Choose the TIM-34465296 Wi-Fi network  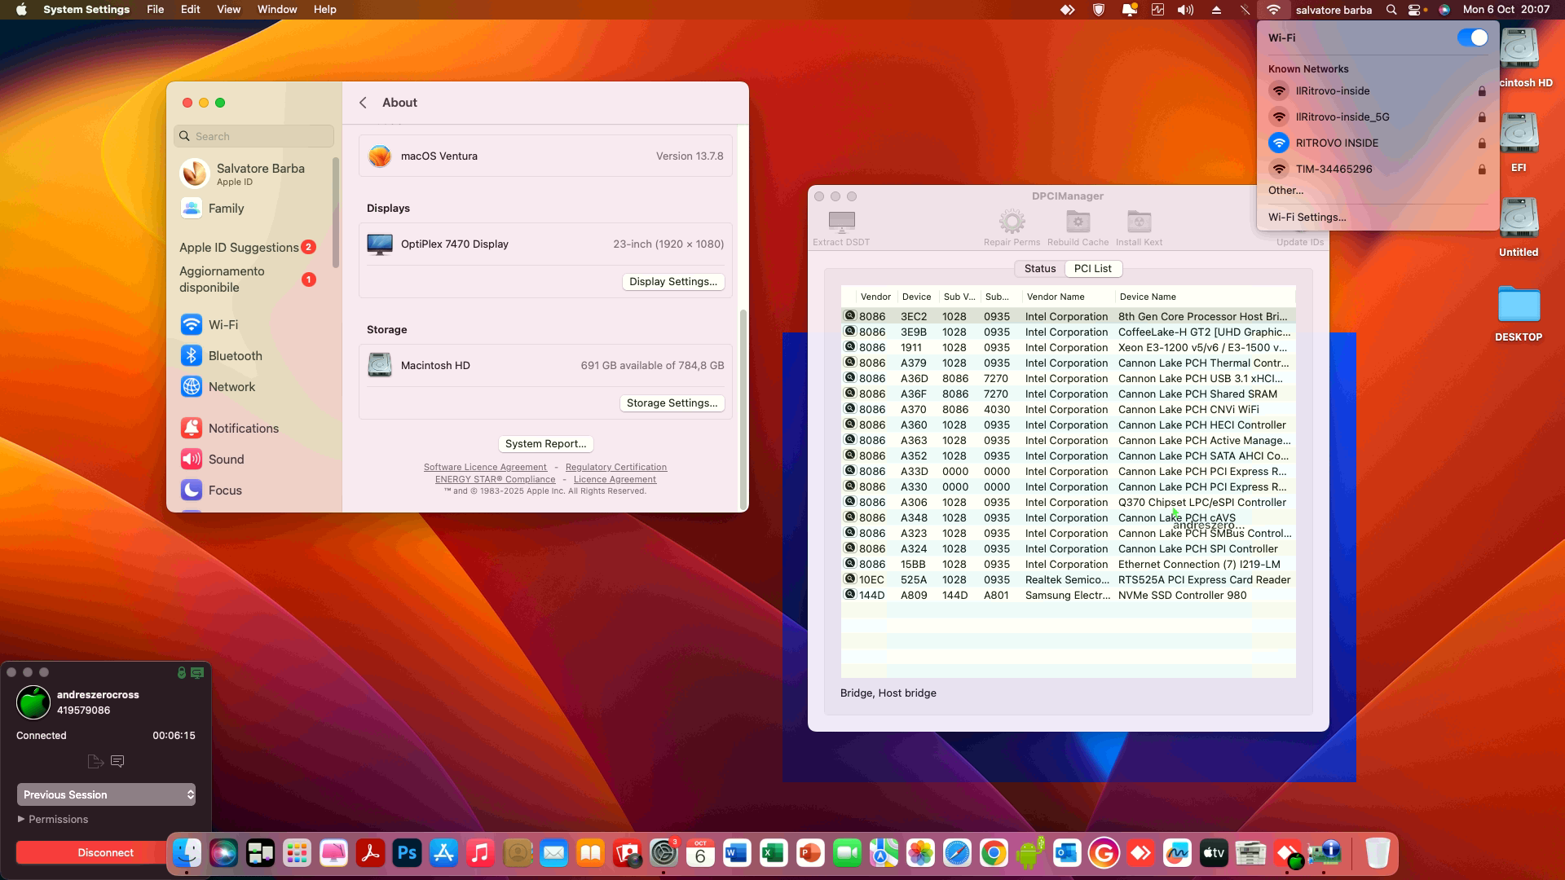click(1378, 169)
